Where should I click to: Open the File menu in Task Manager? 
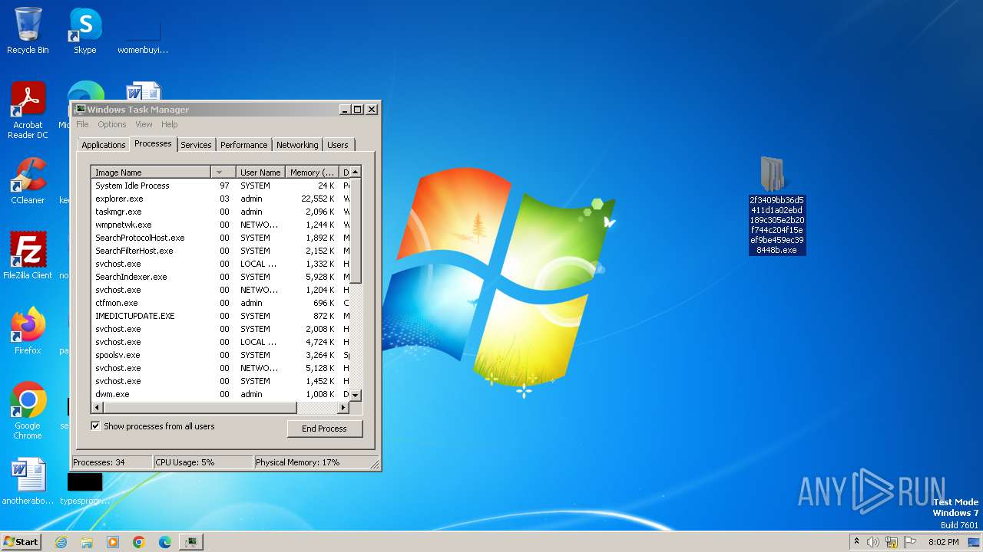click(x=82, y=124)
